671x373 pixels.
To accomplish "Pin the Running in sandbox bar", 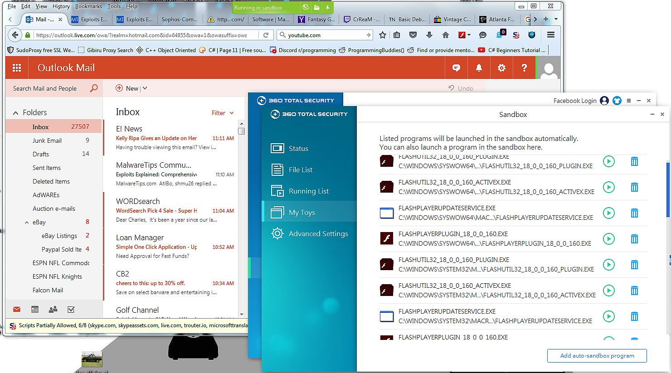I will pyautogui.click(x=327, y=7).
